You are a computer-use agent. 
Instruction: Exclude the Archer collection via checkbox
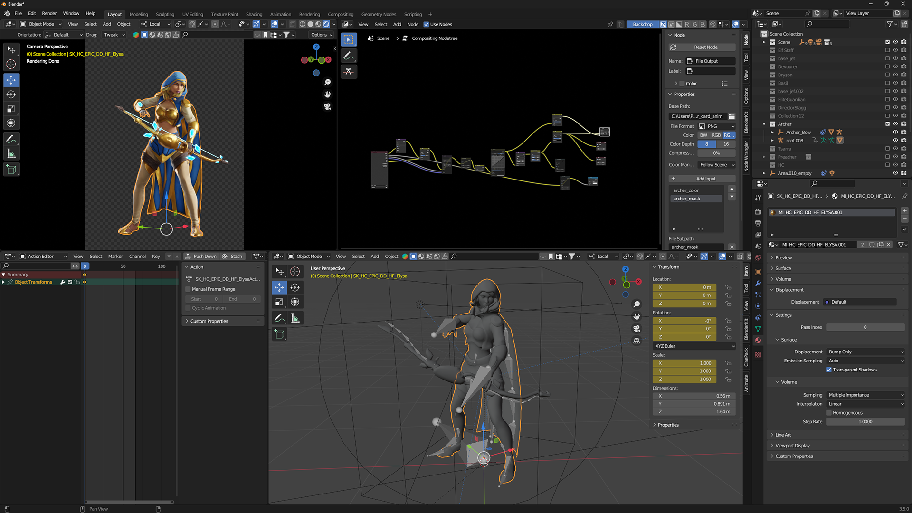pos(887,124)
